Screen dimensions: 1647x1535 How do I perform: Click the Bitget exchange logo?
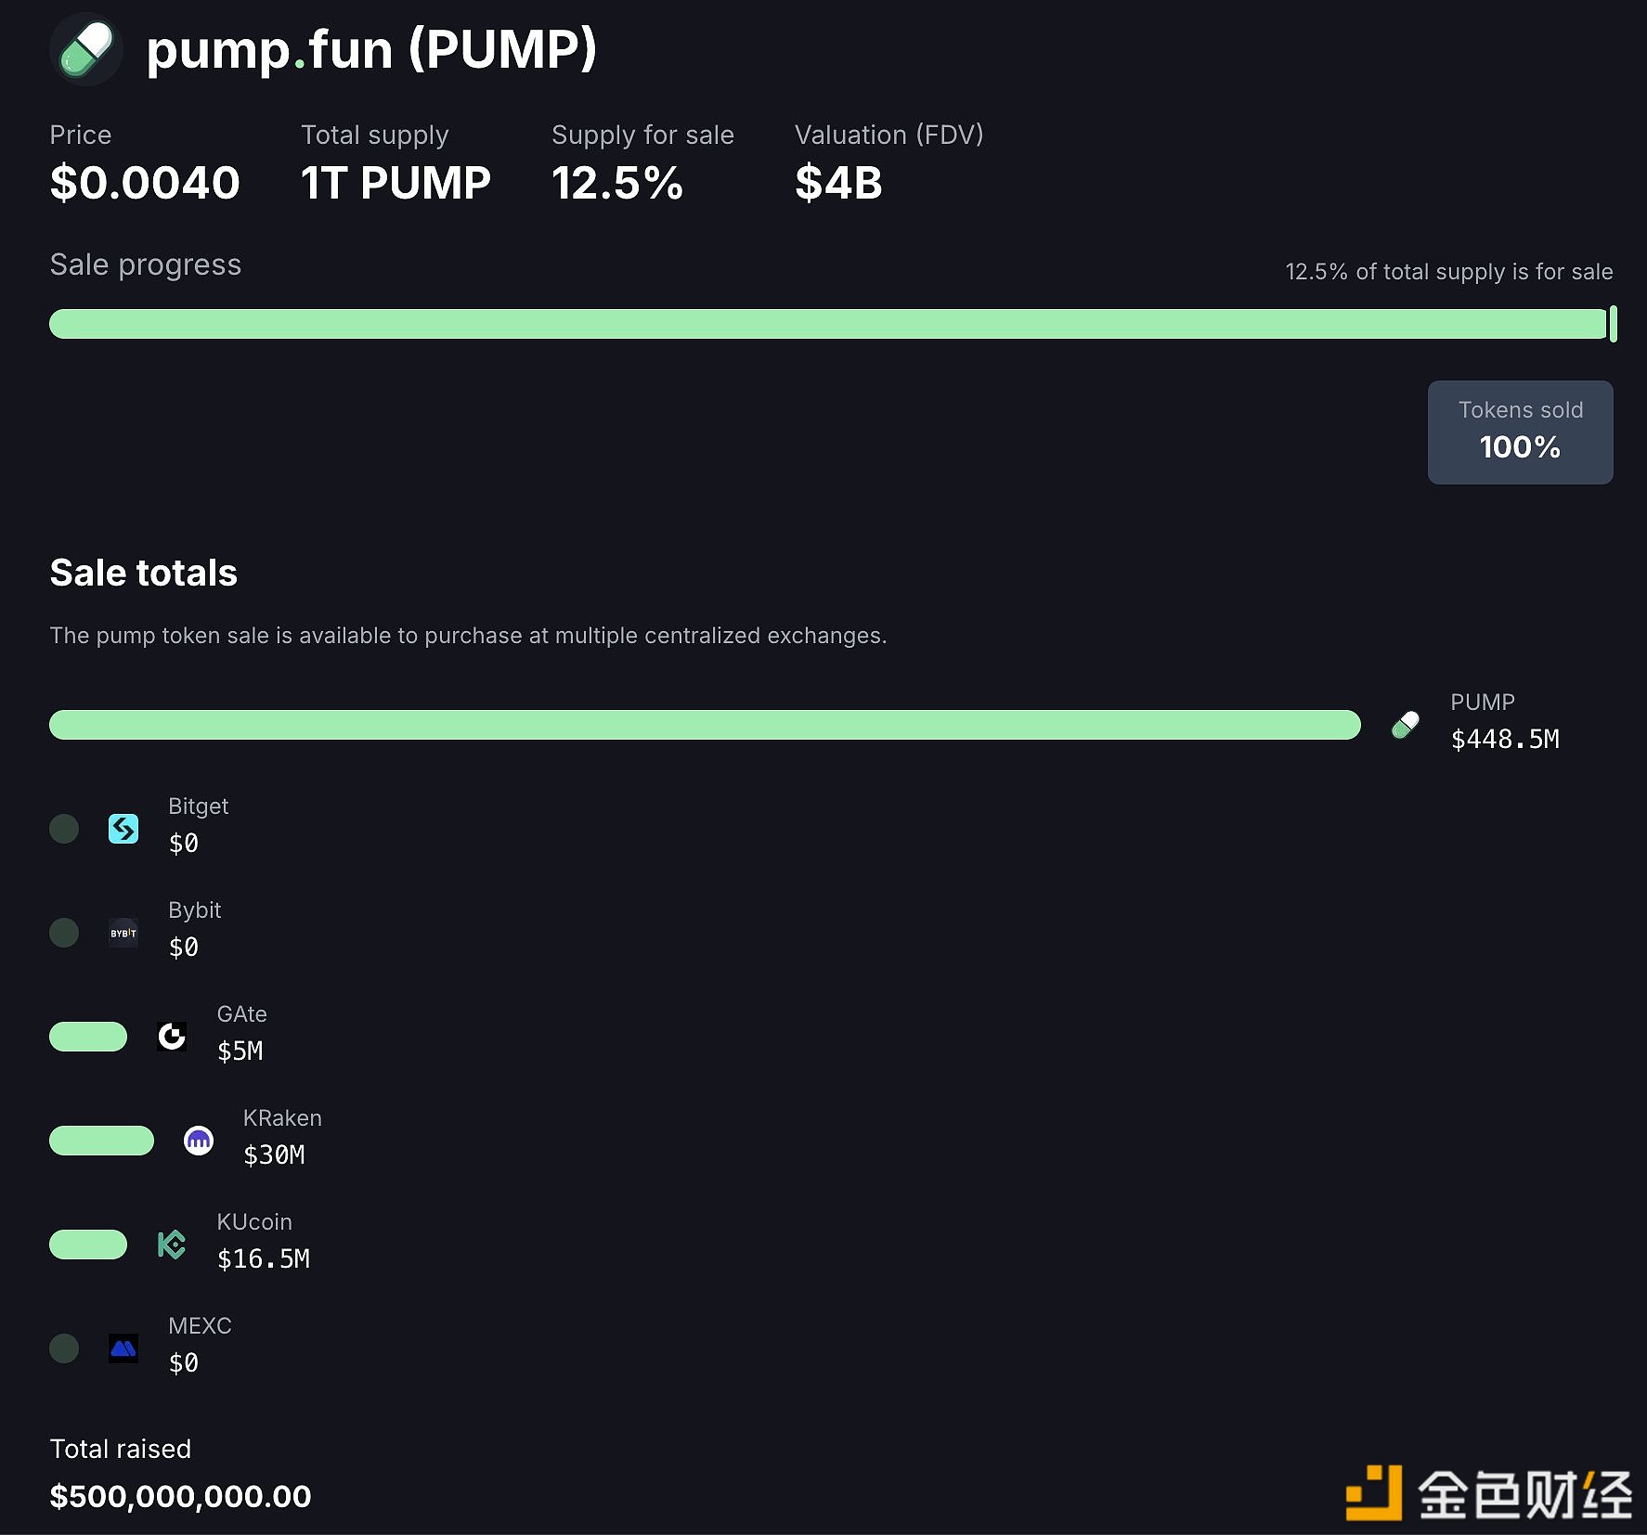coord(123,829)
